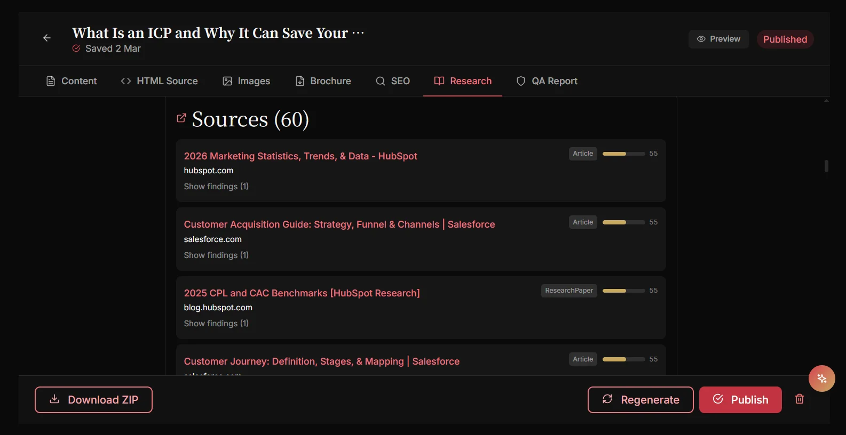This screenshot has height=435, width=846.
Task: Select the Research tab label
Action: pos(471,81)
